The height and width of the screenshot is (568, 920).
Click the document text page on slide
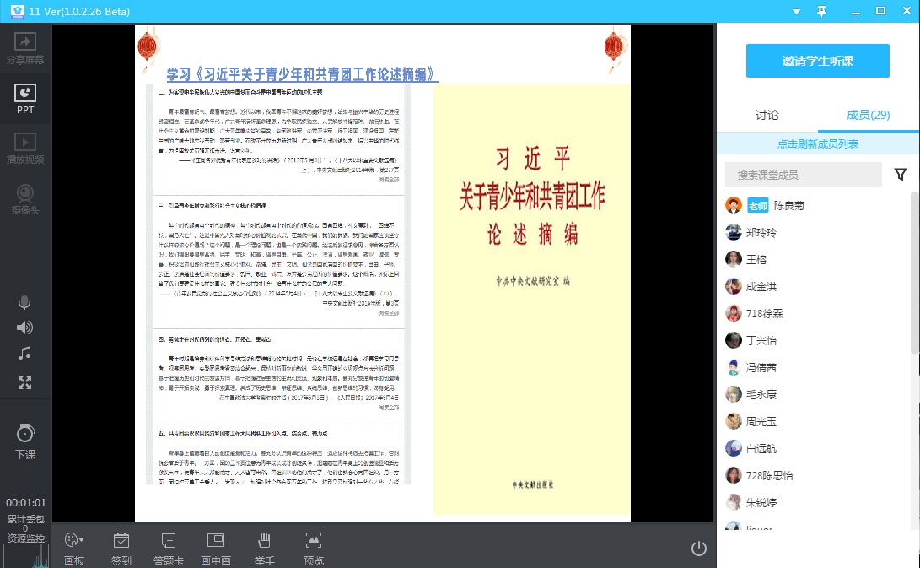[278, 285]
